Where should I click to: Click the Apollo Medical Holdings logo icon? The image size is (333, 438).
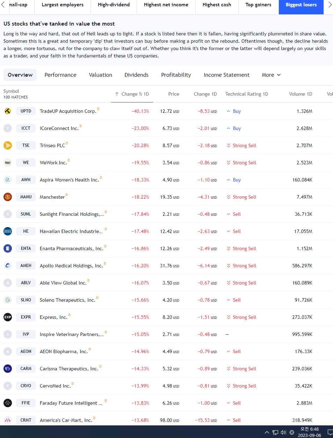pyautogui.click(x=8, y=266)
